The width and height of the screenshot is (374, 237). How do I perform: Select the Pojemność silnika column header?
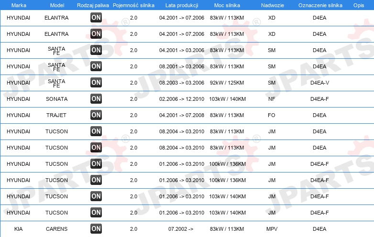coord(133,5)
